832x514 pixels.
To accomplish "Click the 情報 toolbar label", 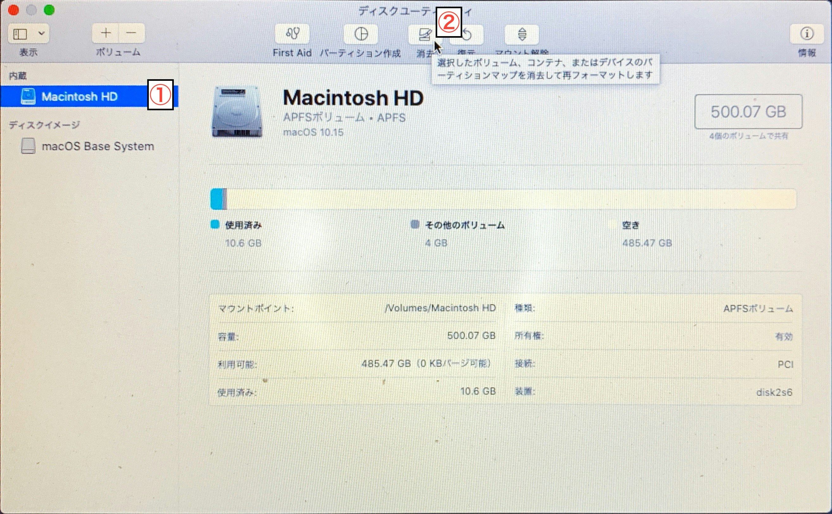I will [807, 53].
